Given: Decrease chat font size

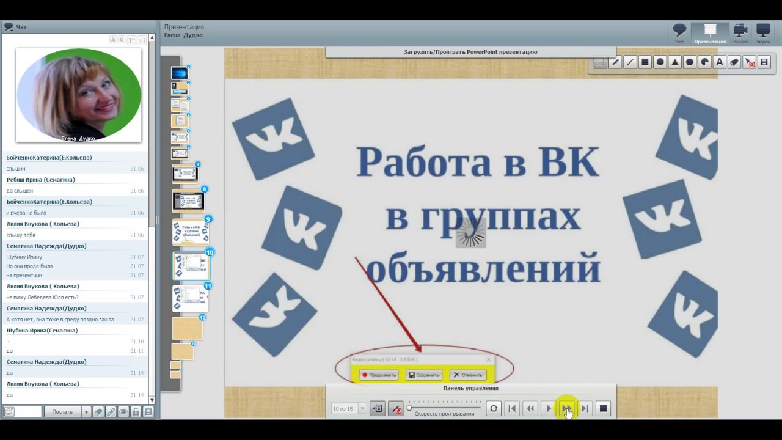Looking at the screenshot, I should click(141, 40).
